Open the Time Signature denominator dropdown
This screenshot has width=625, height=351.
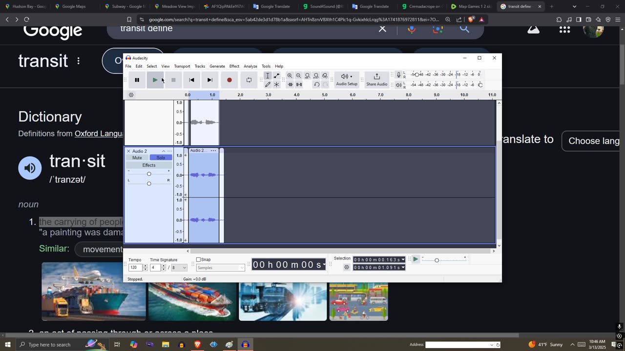tap(179, 268)
